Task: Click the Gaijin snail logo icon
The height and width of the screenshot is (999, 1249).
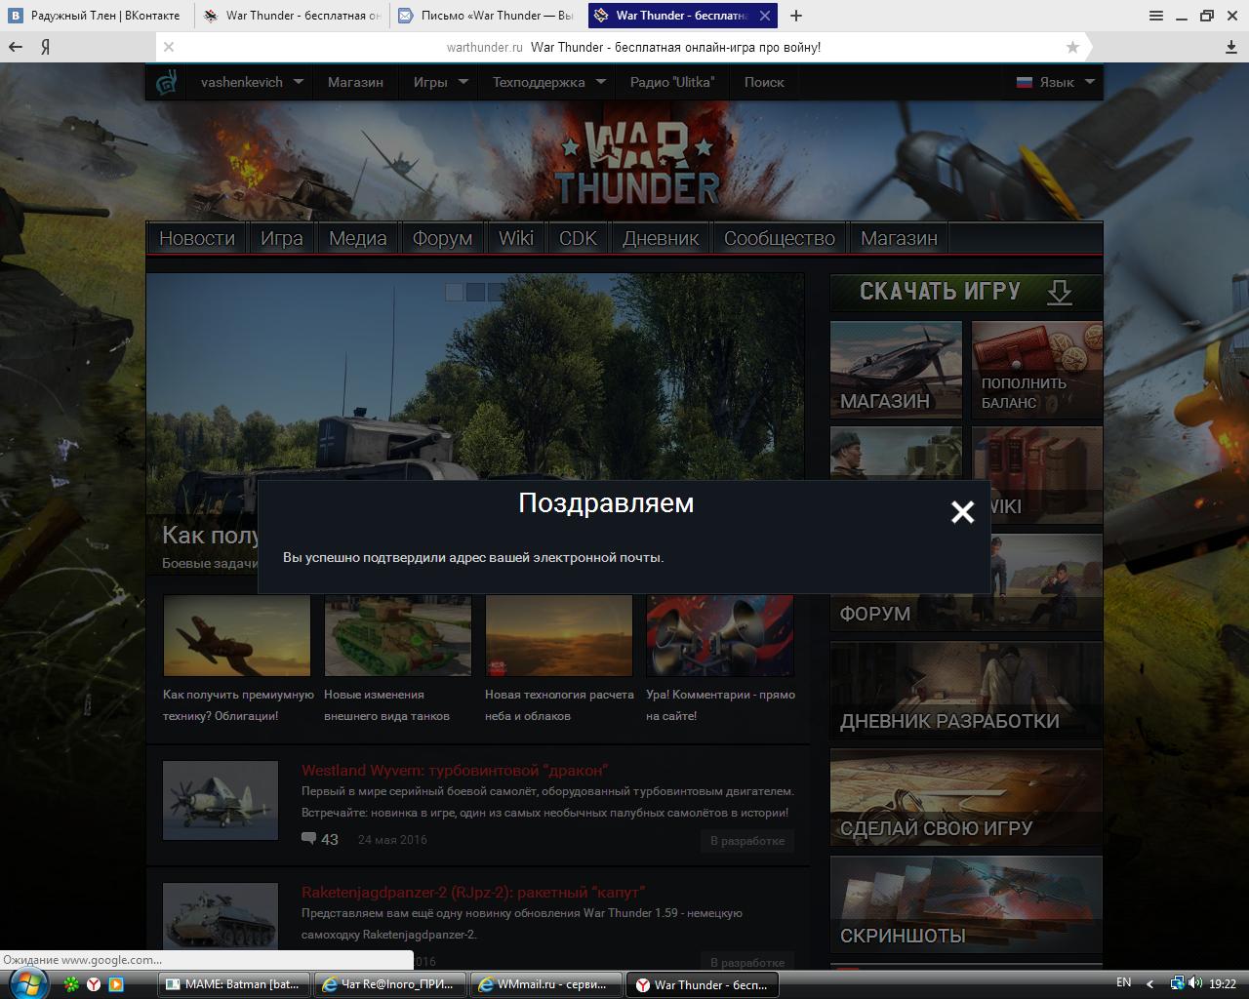Action: pos(167,83)
